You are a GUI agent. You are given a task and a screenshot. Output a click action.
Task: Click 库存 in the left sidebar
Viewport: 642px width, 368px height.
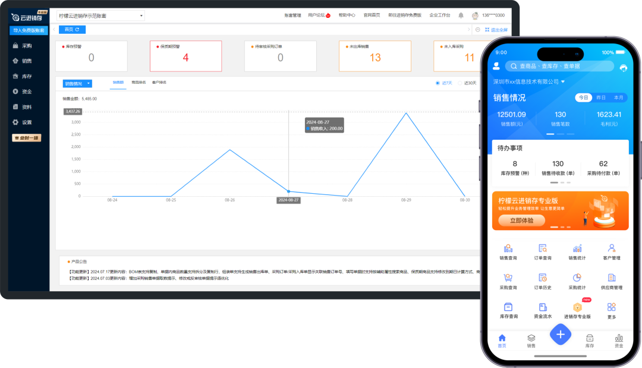tap(27, 77)
